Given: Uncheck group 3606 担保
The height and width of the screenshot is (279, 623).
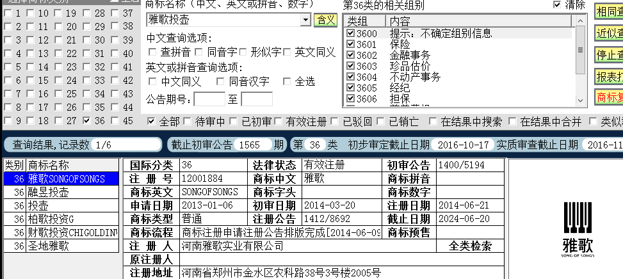Looking at the screenshot, I should [x=350, y=98].
